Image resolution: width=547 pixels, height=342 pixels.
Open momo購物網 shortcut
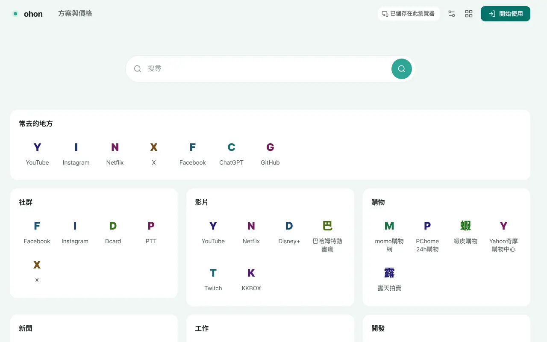coord(389,236)
